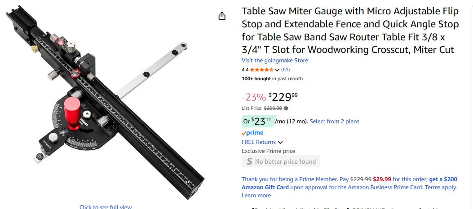Image resolution: width=473 pixels, height=209 pixels.
Task: Open the List Price info icon
Action: click(x=286, y=108)
